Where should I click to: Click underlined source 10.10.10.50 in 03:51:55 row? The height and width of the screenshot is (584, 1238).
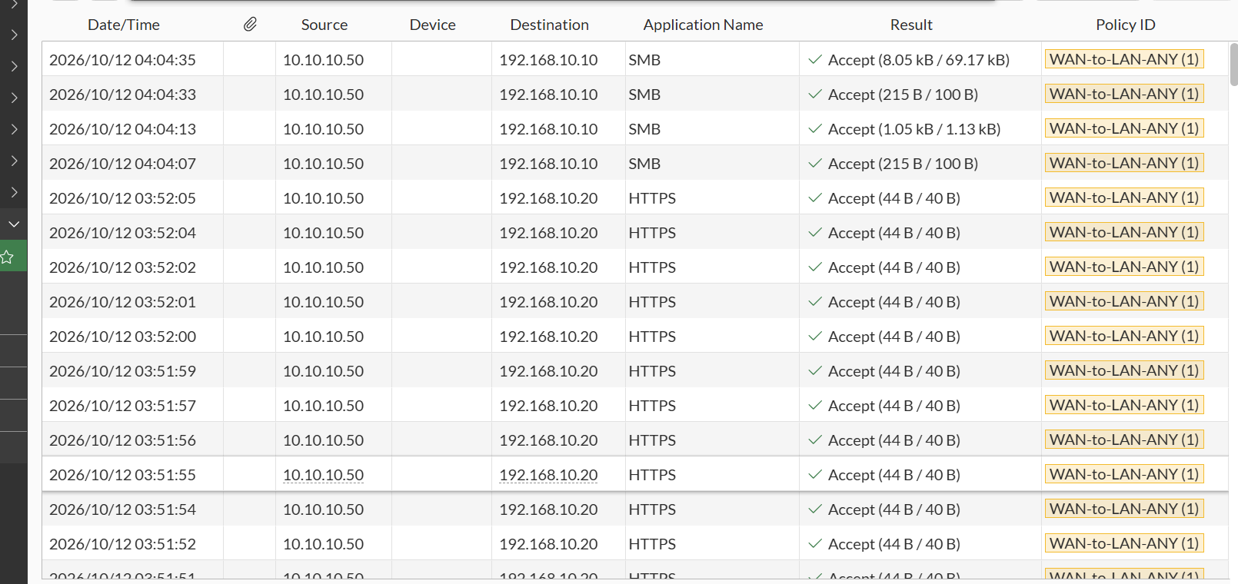(324, 475)
